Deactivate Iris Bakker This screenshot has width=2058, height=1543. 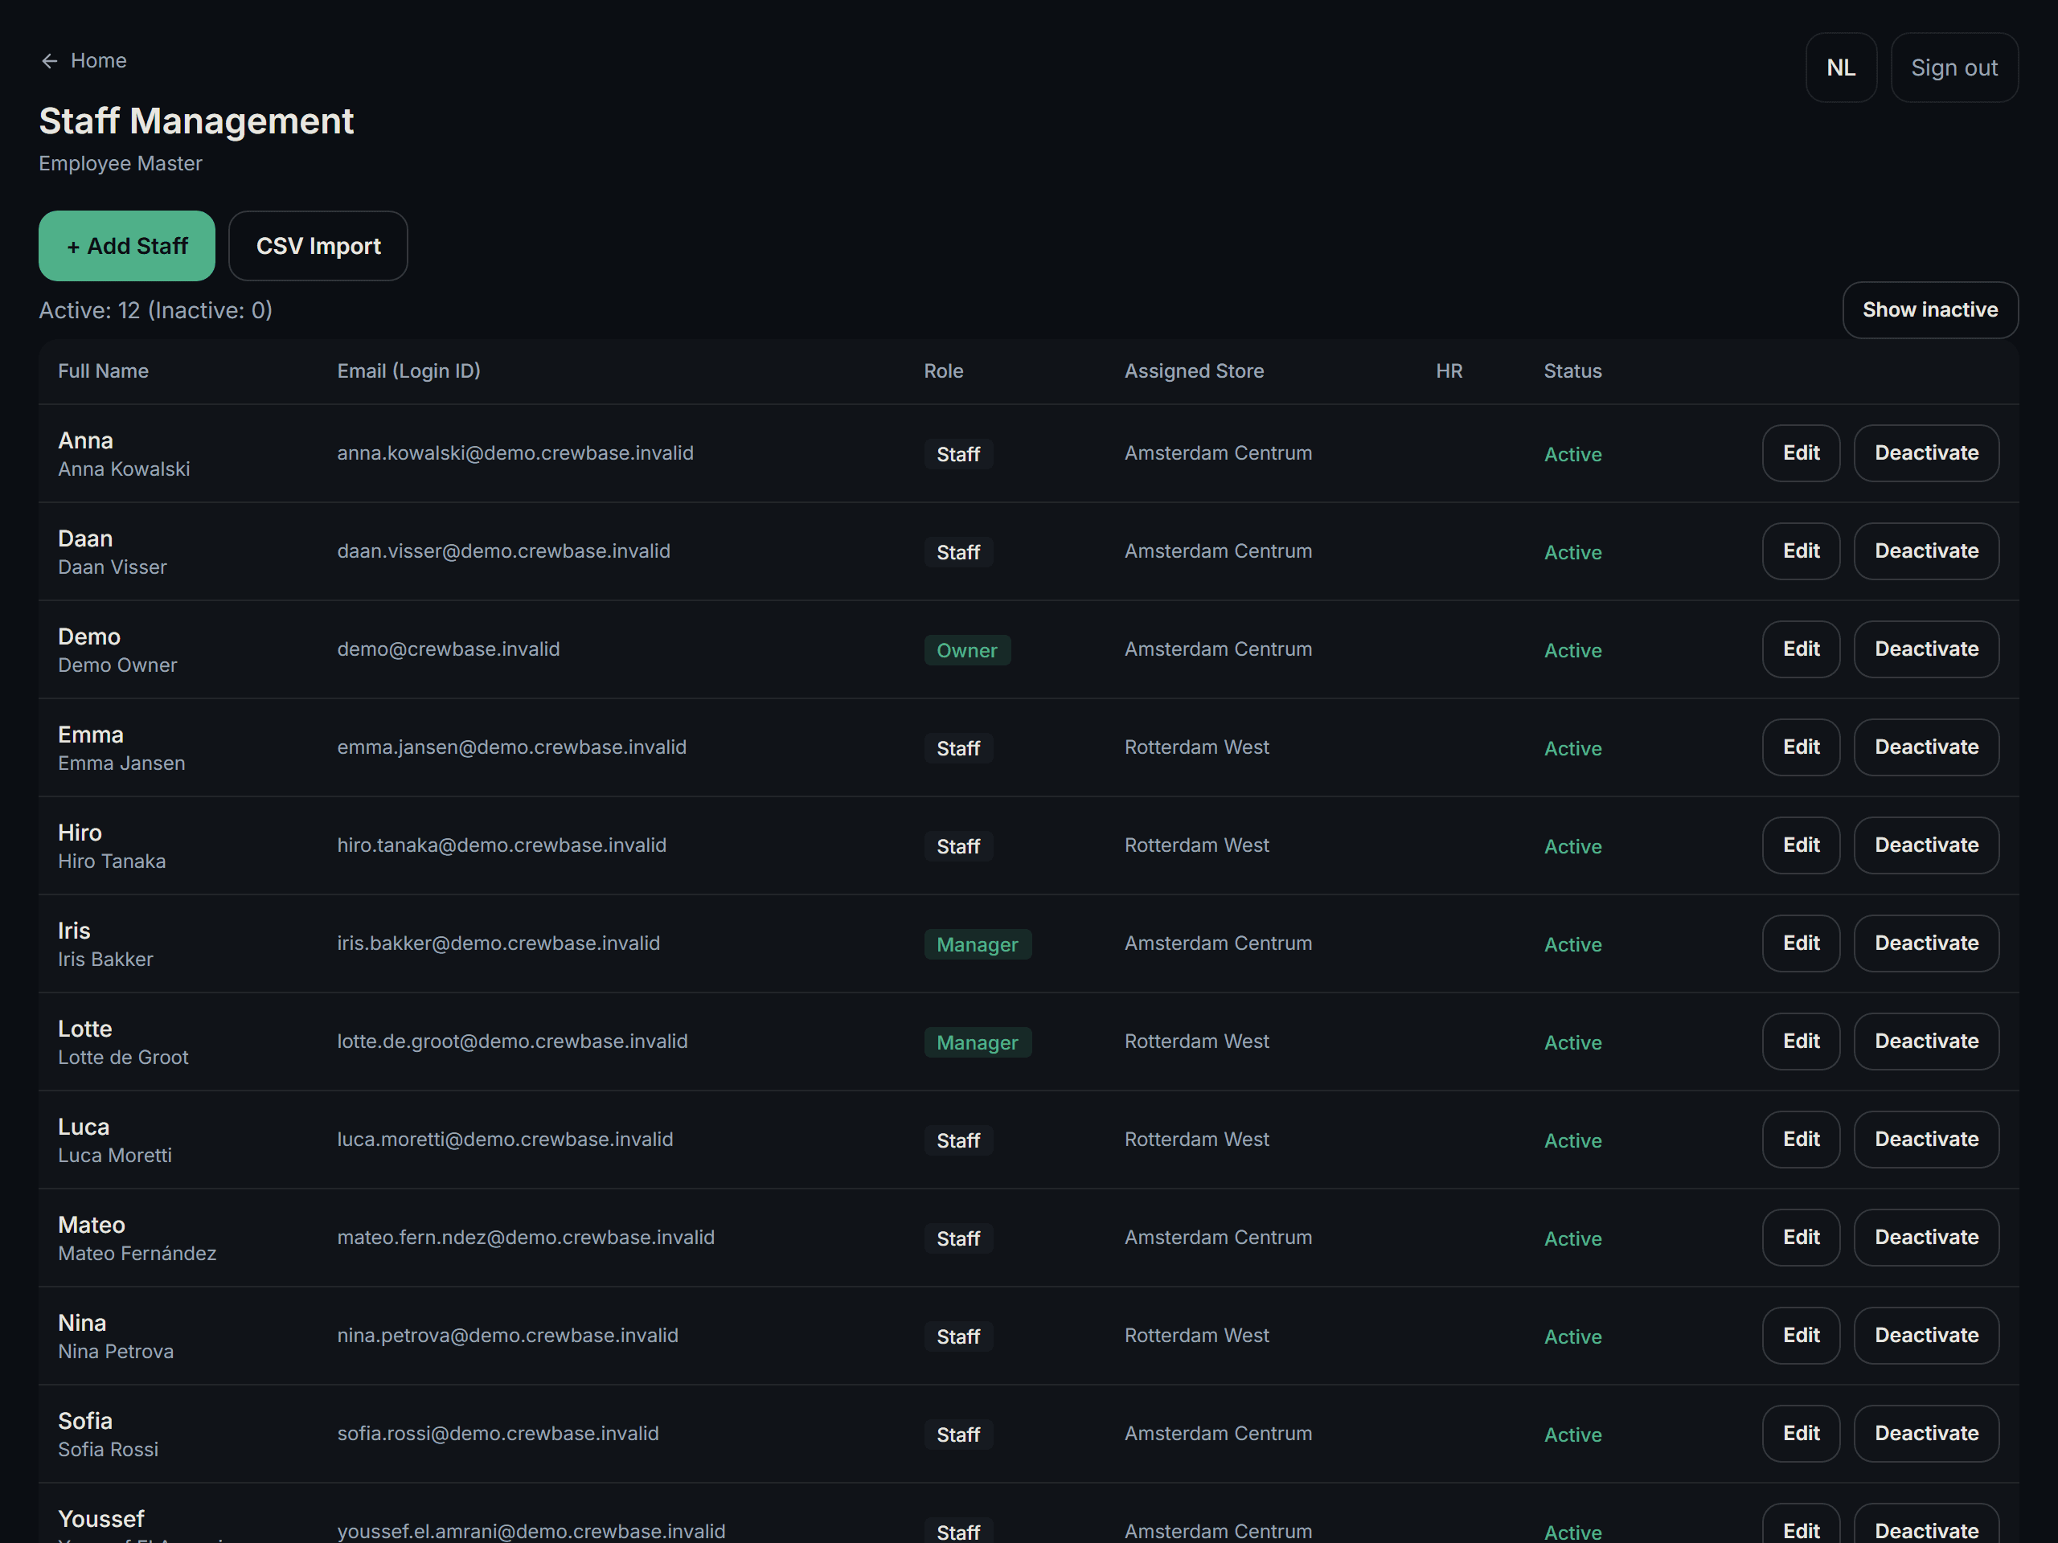tap(1926, 943)
